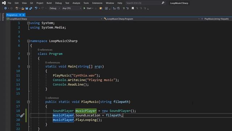
Task: Open the Tools menu
Action: tap(86, 3)
